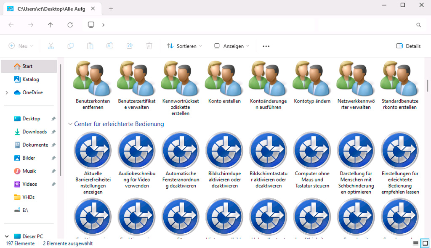Switch to details list view in status bar
Screen dimensions: 431x248
pos(415,243)
